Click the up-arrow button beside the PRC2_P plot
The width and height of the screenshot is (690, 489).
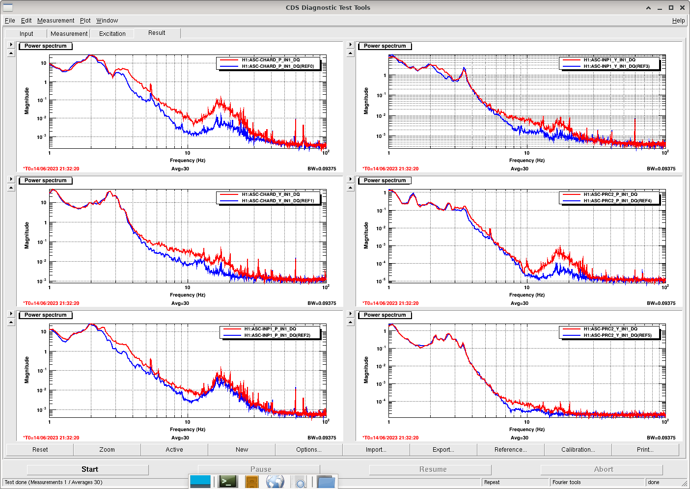350,188
